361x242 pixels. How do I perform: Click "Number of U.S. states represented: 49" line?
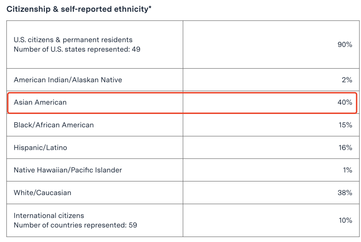pos(77,49)
